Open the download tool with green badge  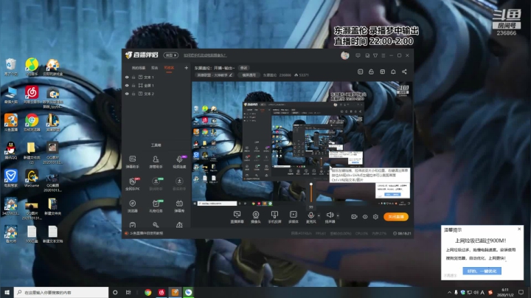(x=156, y=184)
